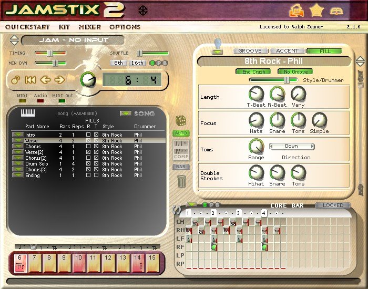
Task: Click the Vary length knob
Action: pyautogui.click(x=298, y=94)
